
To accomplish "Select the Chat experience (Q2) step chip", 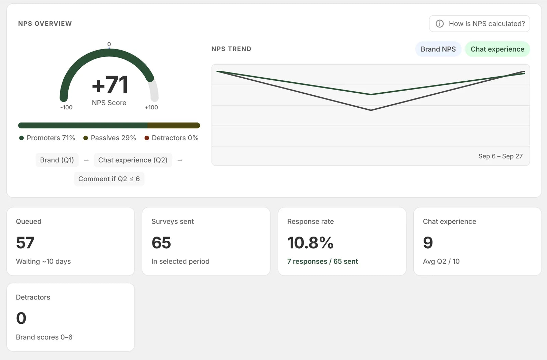I will (133, 160).
